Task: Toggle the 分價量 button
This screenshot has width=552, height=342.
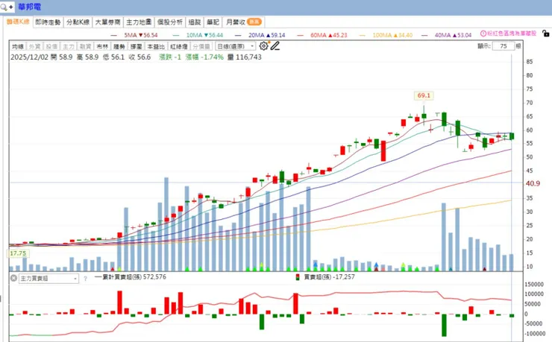Action: click(201, 46)
